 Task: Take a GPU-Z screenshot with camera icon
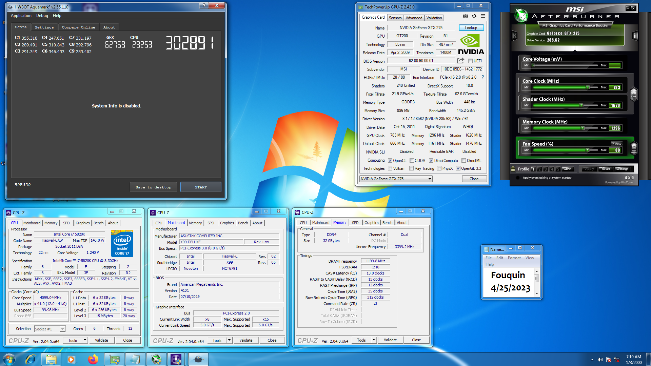[466, 16]
